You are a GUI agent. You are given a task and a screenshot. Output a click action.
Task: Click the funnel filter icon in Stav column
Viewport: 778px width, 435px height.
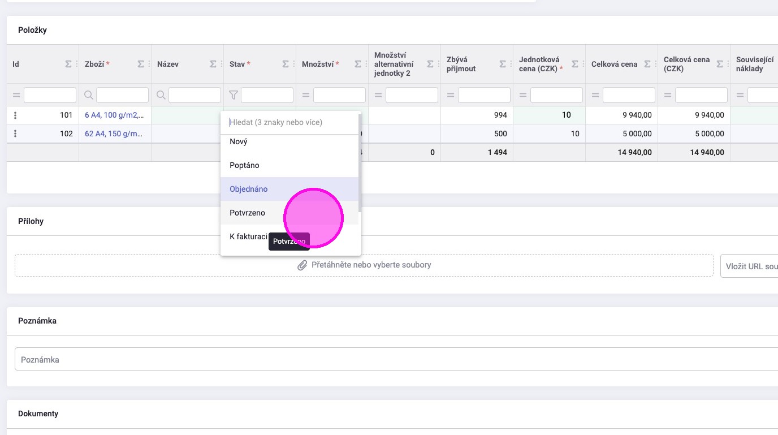233,95
